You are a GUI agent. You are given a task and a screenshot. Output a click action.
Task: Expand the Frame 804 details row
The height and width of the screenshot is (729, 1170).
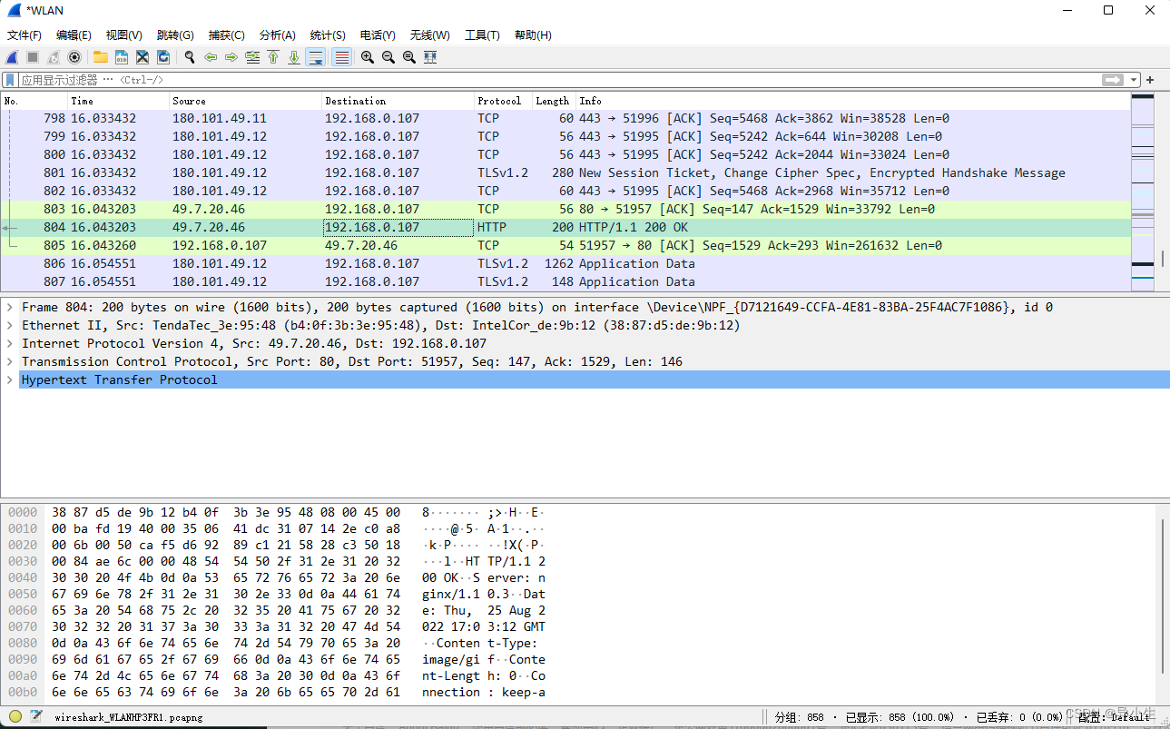coord(9,307)
